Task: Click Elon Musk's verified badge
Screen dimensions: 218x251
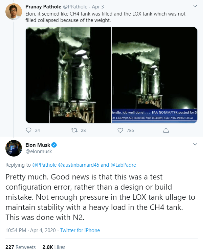Action: pos(54,145)
